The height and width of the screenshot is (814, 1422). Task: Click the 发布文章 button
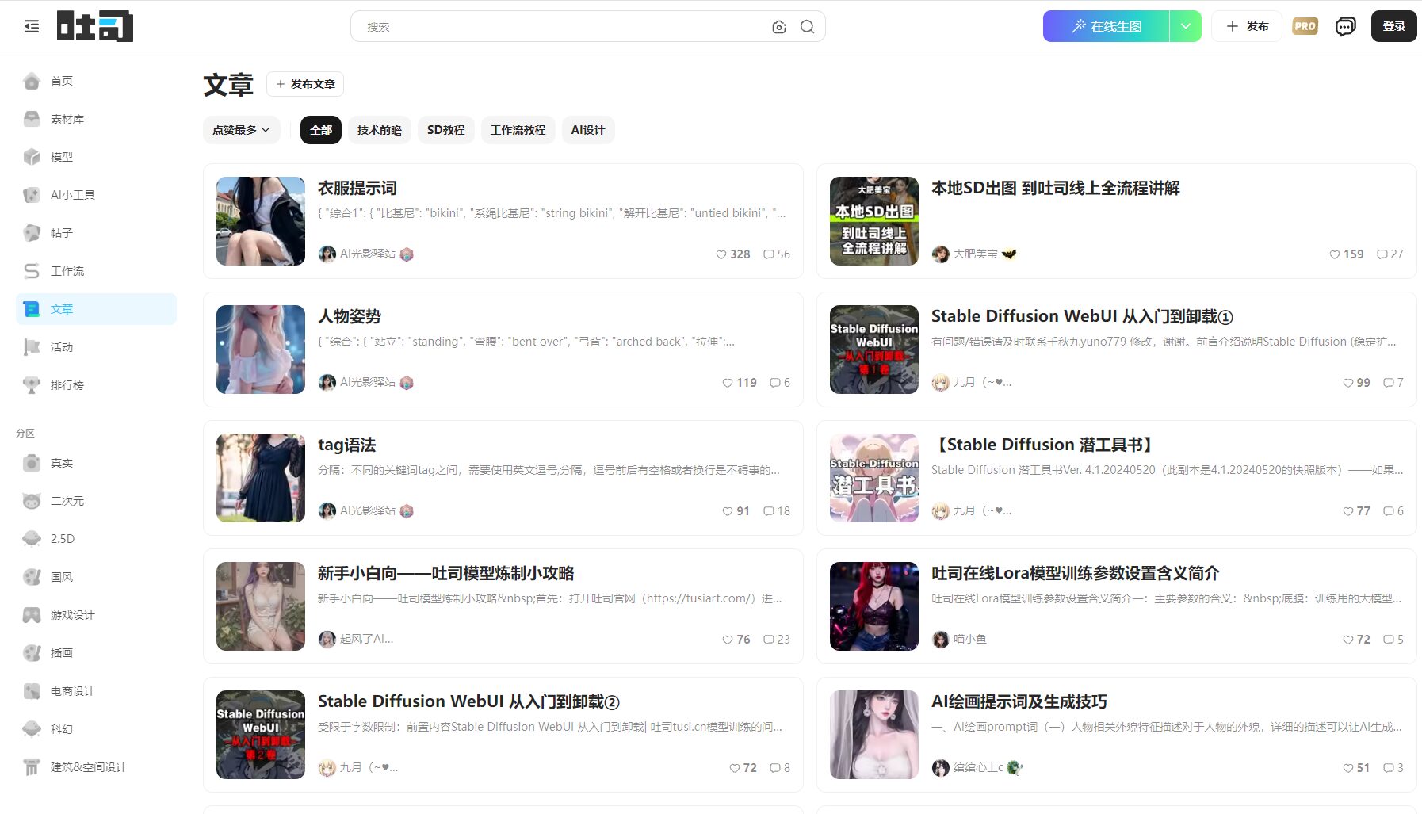pyautogui.click(x=306, y=84)
